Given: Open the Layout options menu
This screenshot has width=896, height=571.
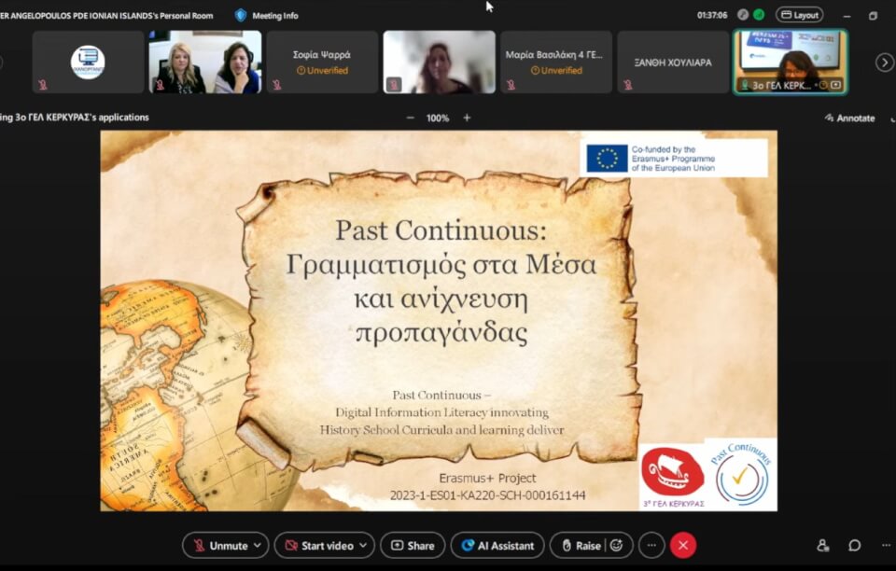Looking at the screenshot, I should click(800, 15).
